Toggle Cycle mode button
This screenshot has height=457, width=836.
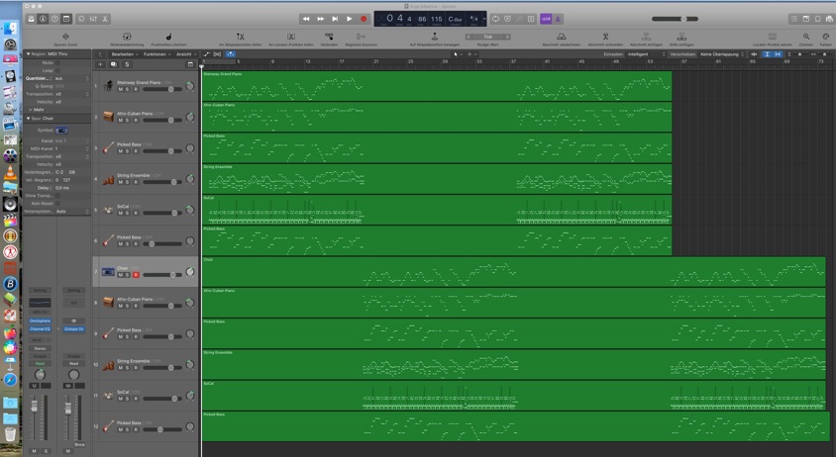(495, 19)
